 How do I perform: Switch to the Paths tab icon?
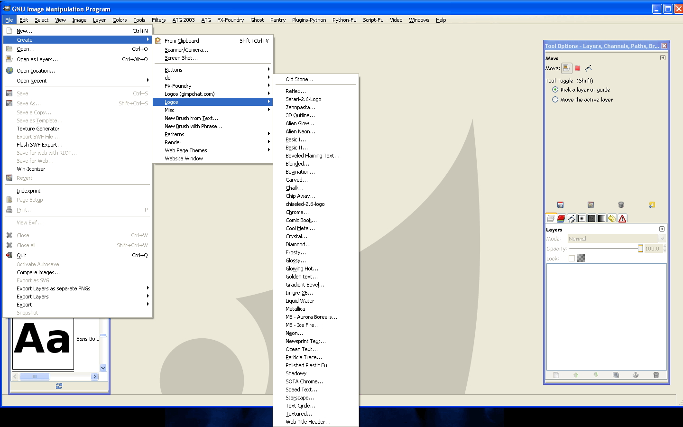tap(572, 218)
